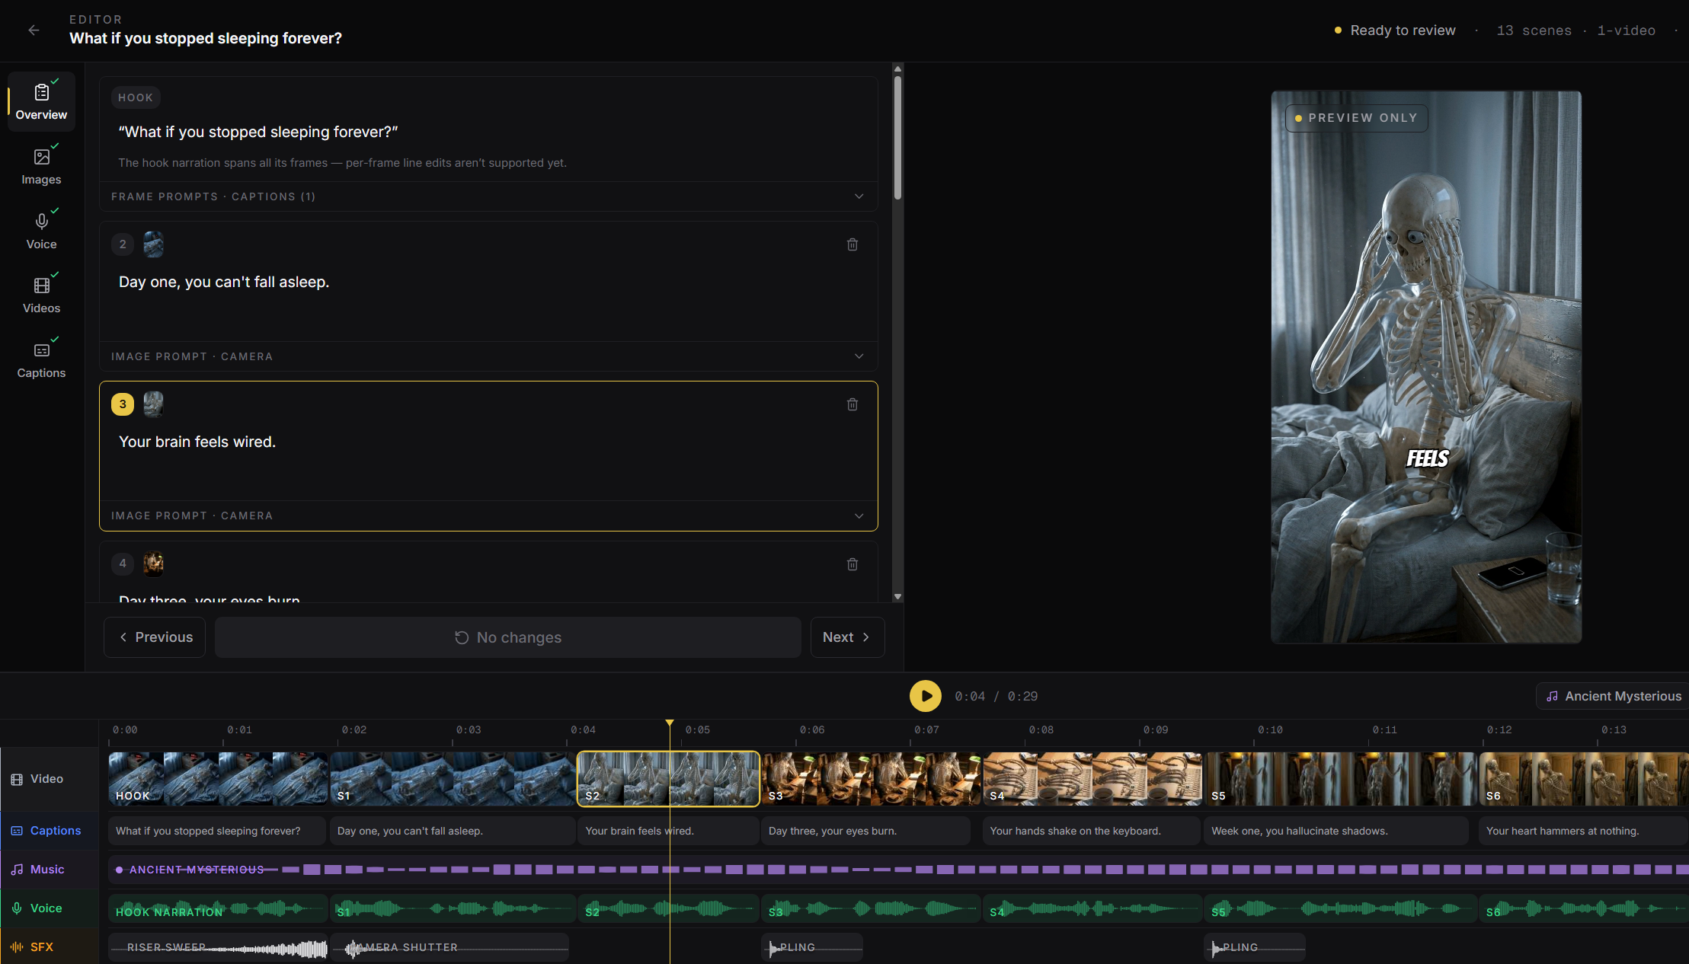The image size is (1689, 964).
Task: Open the Images sidebar tab
Action: pyautogui.click(x=41, y=167)
